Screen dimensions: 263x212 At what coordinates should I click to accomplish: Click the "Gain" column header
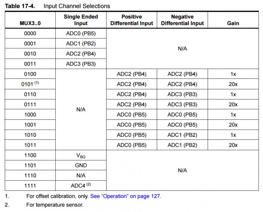click(233, 23)
